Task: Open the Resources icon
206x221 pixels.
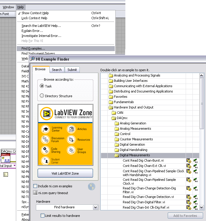Action: click(71, 139)
